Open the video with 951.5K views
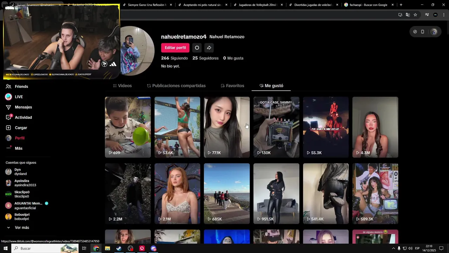 276,194
